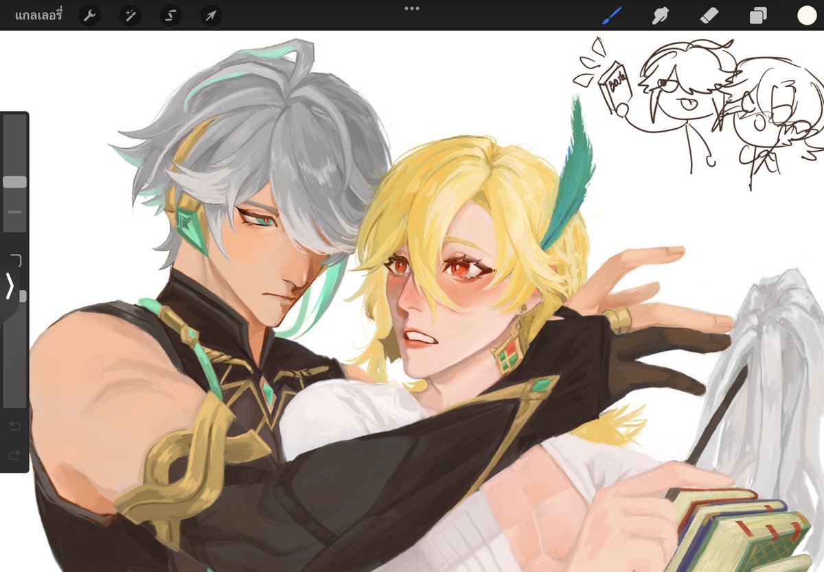The height and width of the screenshot is (572, 824).
Task: Select the Brush paint tool
Action: click(611, 15)
